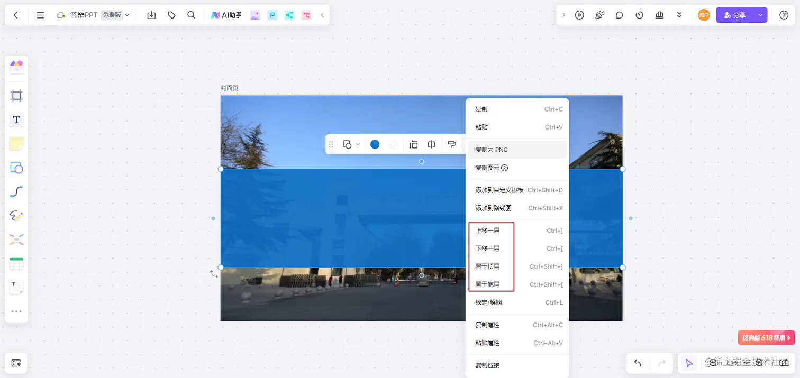Click the export download icon
Image resolution: width=800 pixels, height=378 pixels.
click(151, 15)
